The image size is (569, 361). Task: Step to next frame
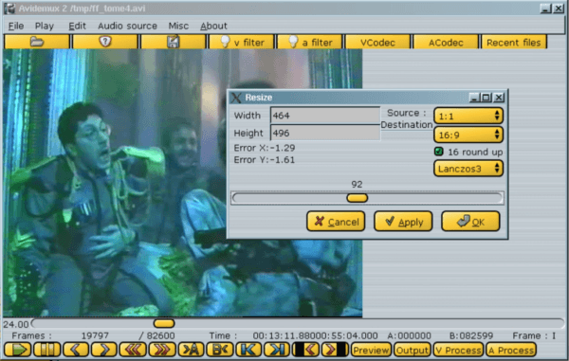tap(104, 350)
